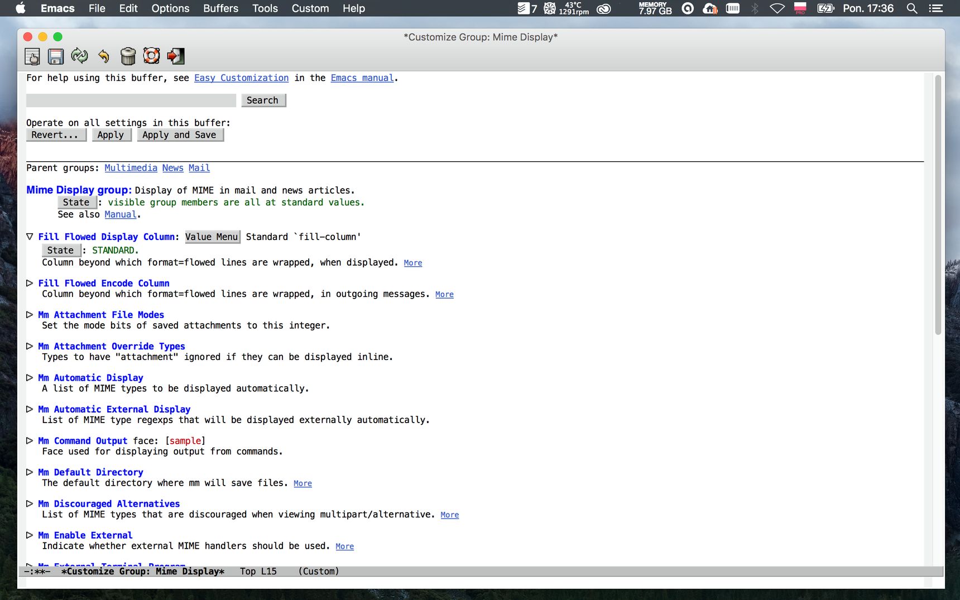Go to the Mail parent group
The image size is (960, 600).
coord(199,168)
